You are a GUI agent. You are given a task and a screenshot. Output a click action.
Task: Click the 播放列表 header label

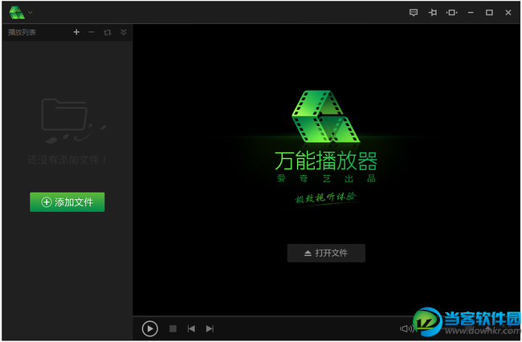22,32
